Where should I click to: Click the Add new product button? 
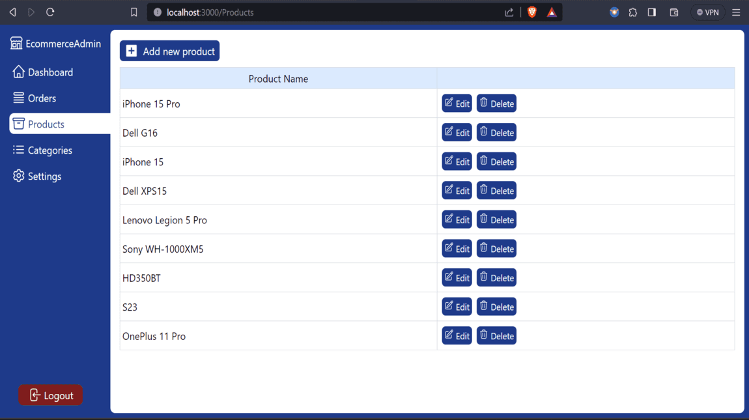pyautogui.click(x=169, y=50)
